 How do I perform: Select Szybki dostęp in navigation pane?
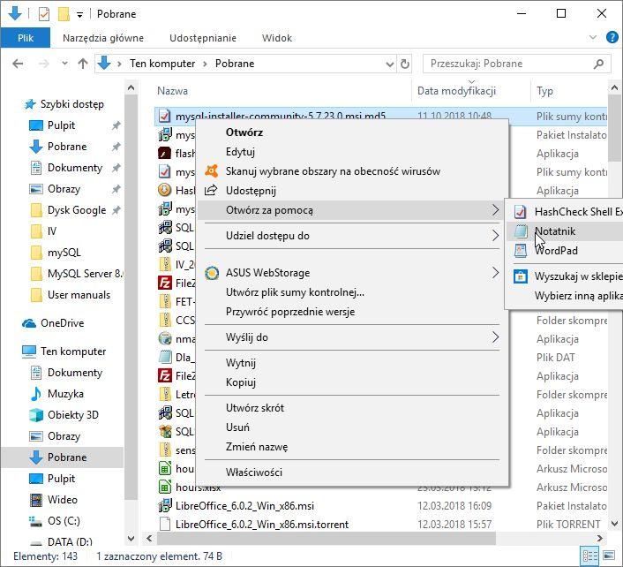[x=71, y=104]
